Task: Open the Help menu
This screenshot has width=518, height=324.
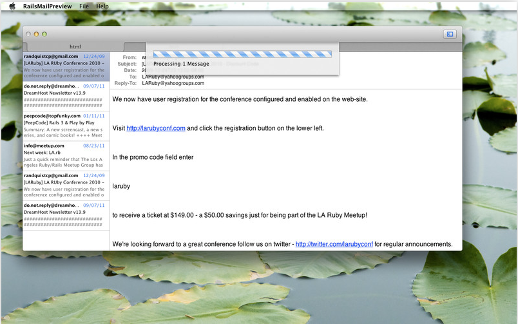Action: 102,6
